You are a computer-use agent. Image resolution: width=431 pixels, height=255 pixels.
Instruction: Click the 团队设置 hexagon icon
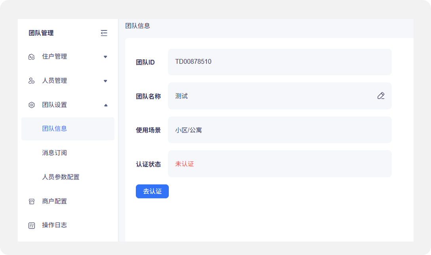(32, 105)
